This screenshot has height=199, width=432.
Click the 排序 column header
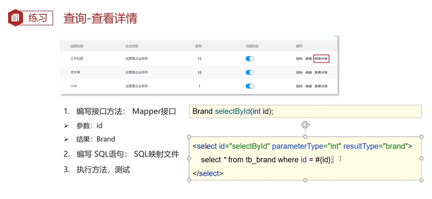click(198, 46)
